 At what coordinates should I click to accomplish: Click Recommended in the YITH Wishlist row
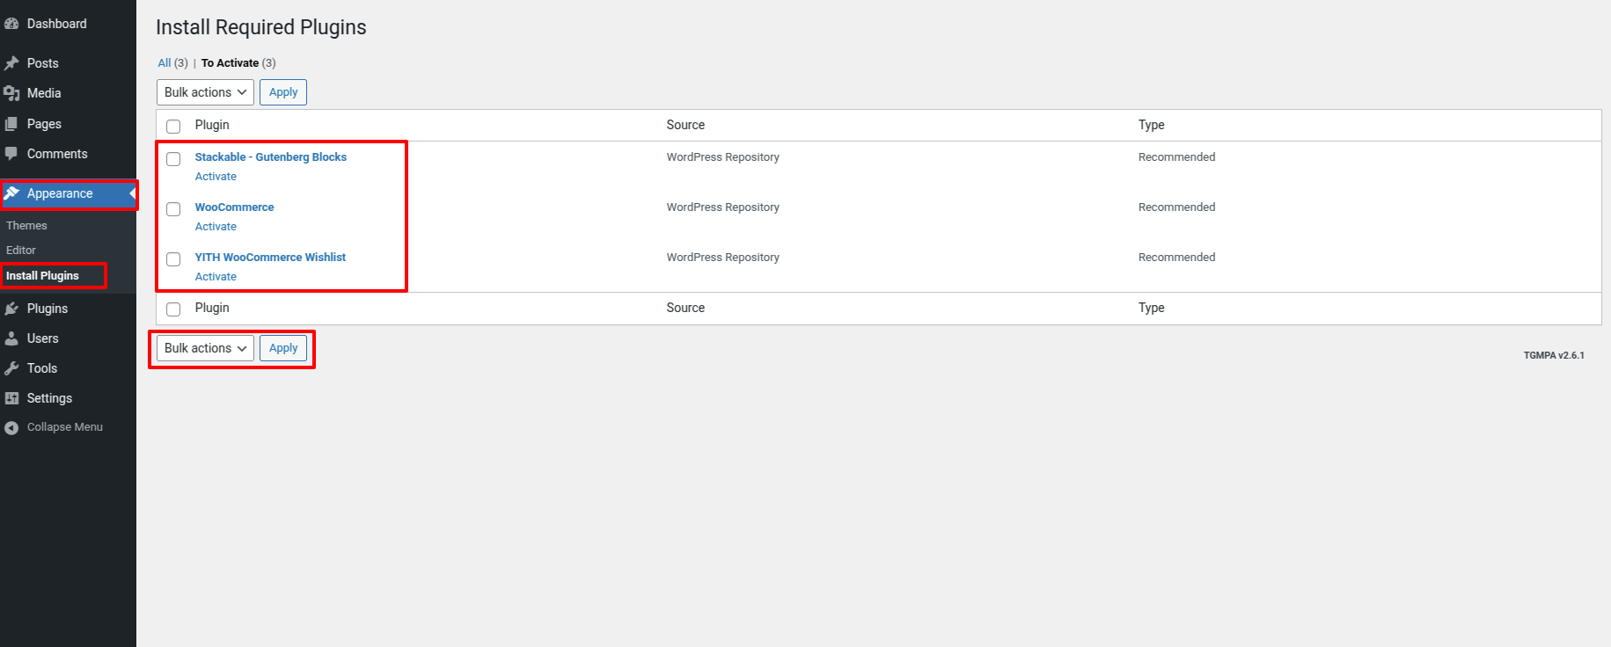click(1176, 258)
